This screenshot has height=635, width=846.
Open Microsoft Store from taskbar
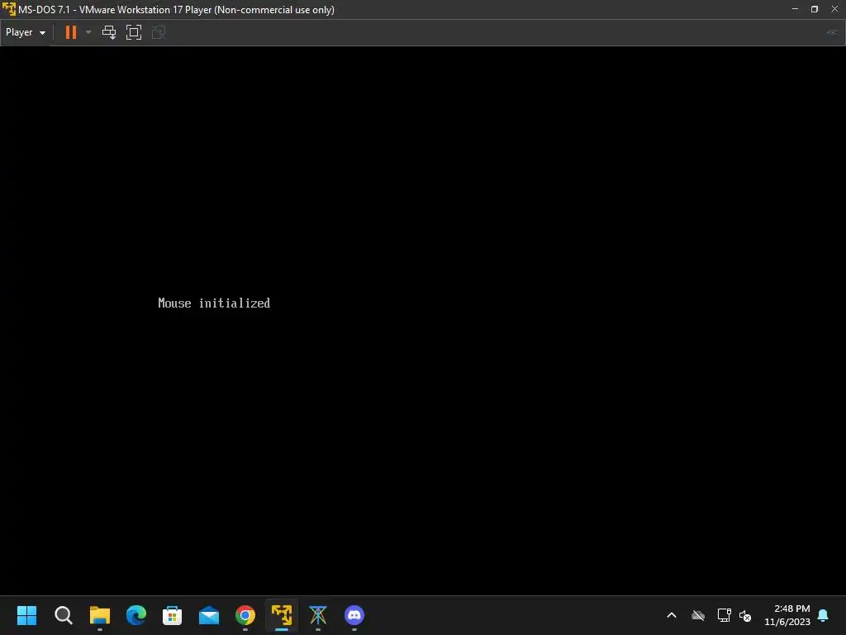click(172, 615)
